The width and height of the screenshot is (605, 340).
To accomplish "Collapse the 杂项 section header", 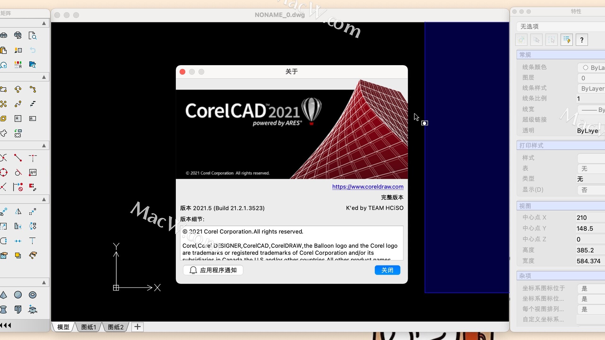I will [x=561, y=276].
